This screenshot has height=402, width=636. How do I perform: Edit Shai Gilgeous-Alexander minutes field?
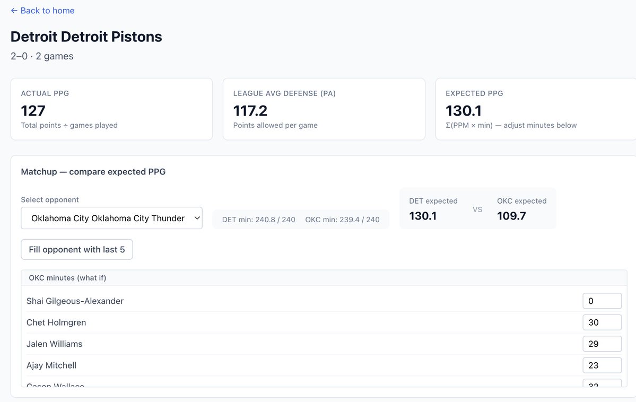coord(602,301)
